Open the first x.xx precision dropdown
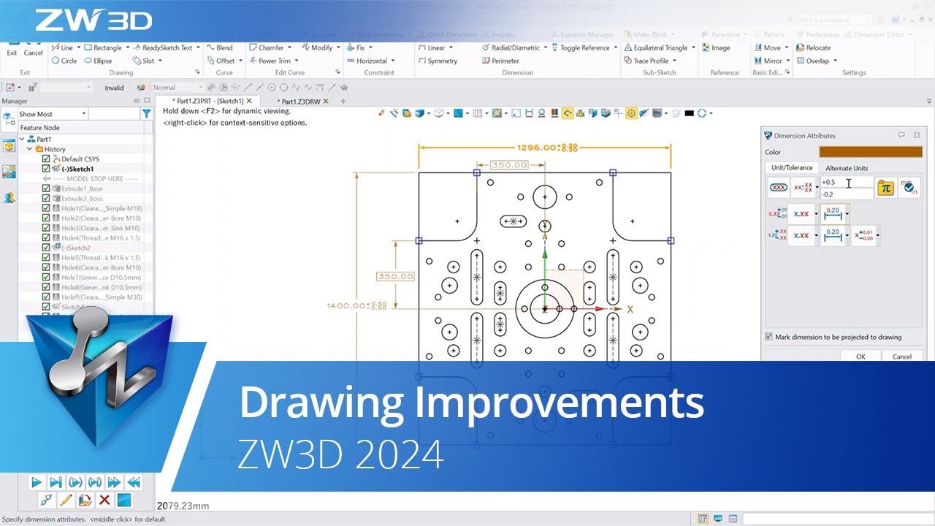 817,214
